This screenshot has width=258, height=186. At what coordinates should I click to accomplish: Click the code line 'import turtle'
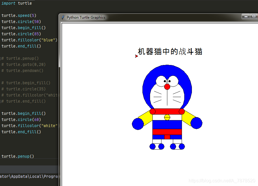point(17,3)
